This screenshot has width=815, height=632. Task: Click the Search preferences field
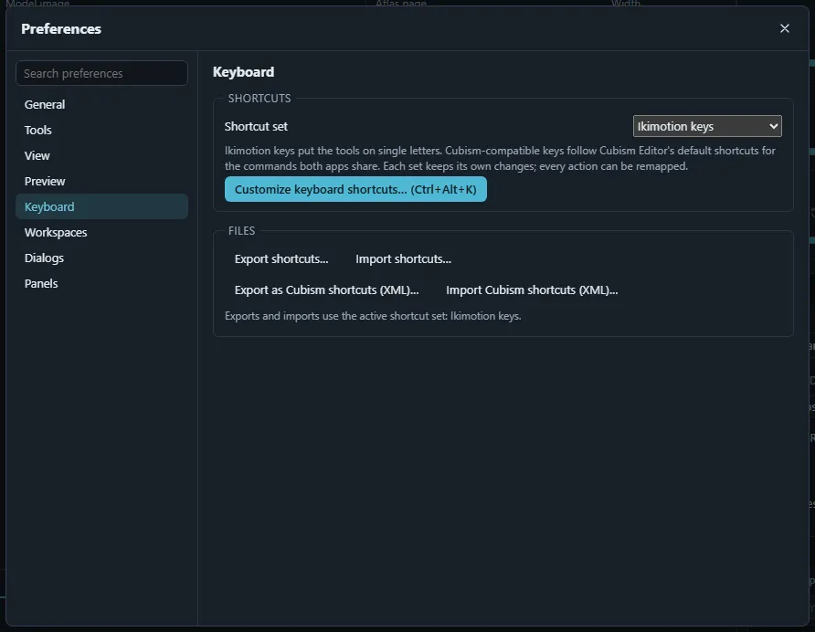click(x=102, y=73)
